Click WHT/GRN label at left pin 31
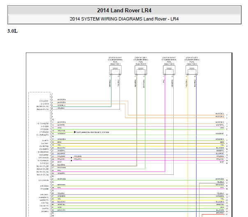Image resolution: width=248 pixels, height=217 pixels. click(62, 179)
